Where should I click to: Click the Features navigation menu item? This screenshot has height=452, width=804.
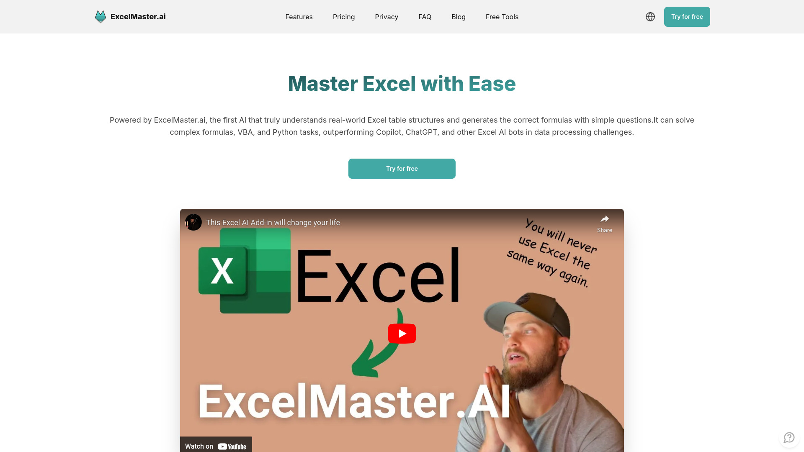coord(299,17)
